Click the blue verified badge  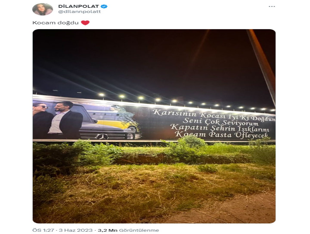pos(104,6)
